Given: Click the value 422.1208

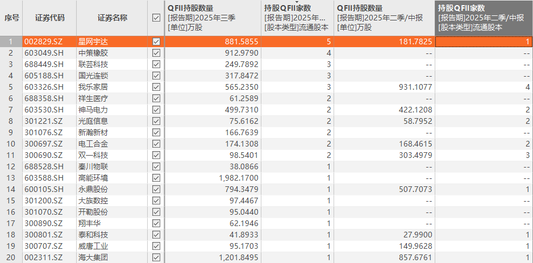Looking at the screenshot, I should click(x=415, y=110).
